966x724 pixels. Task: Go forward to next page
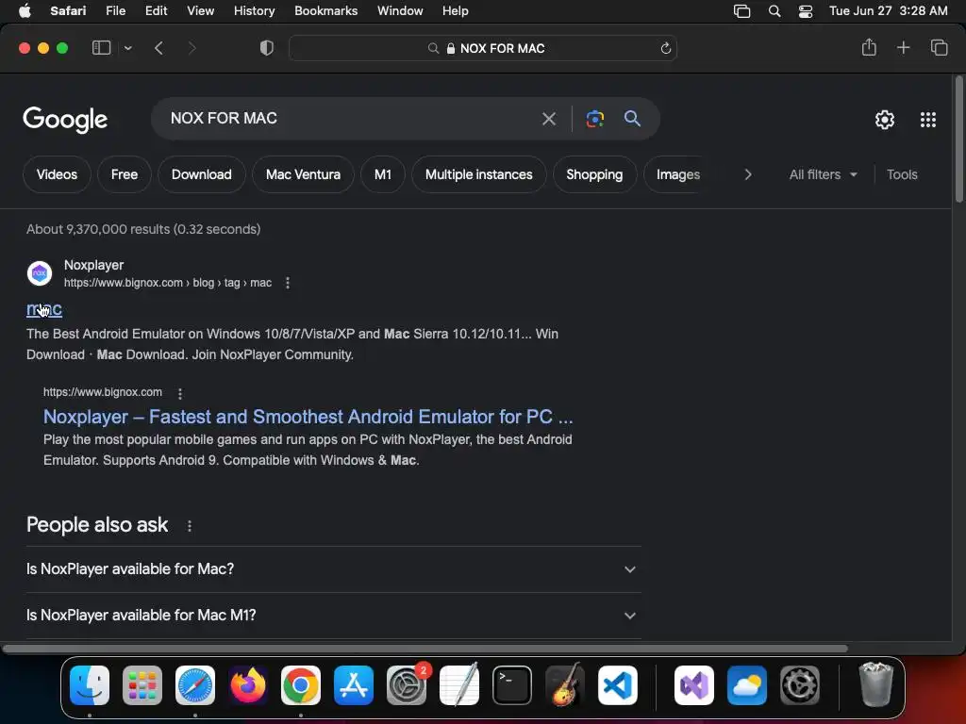tap(192, 48)
